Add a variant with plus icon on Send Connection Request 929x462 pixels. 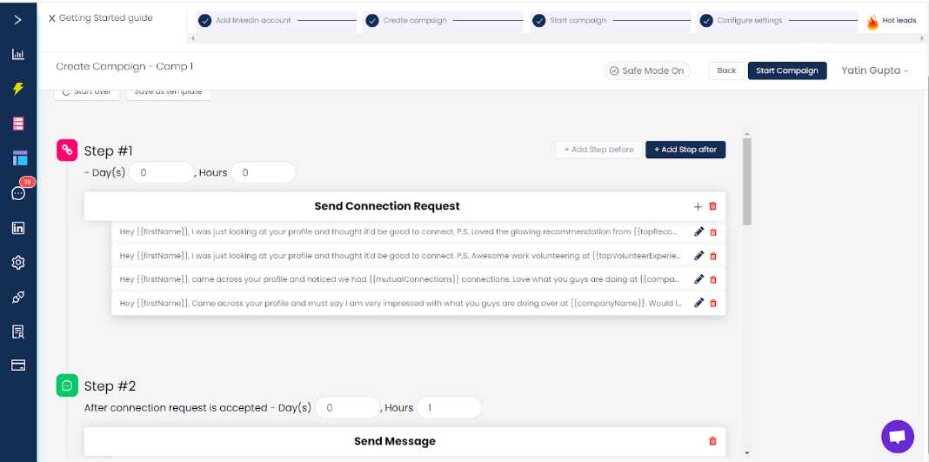[698, 207]
